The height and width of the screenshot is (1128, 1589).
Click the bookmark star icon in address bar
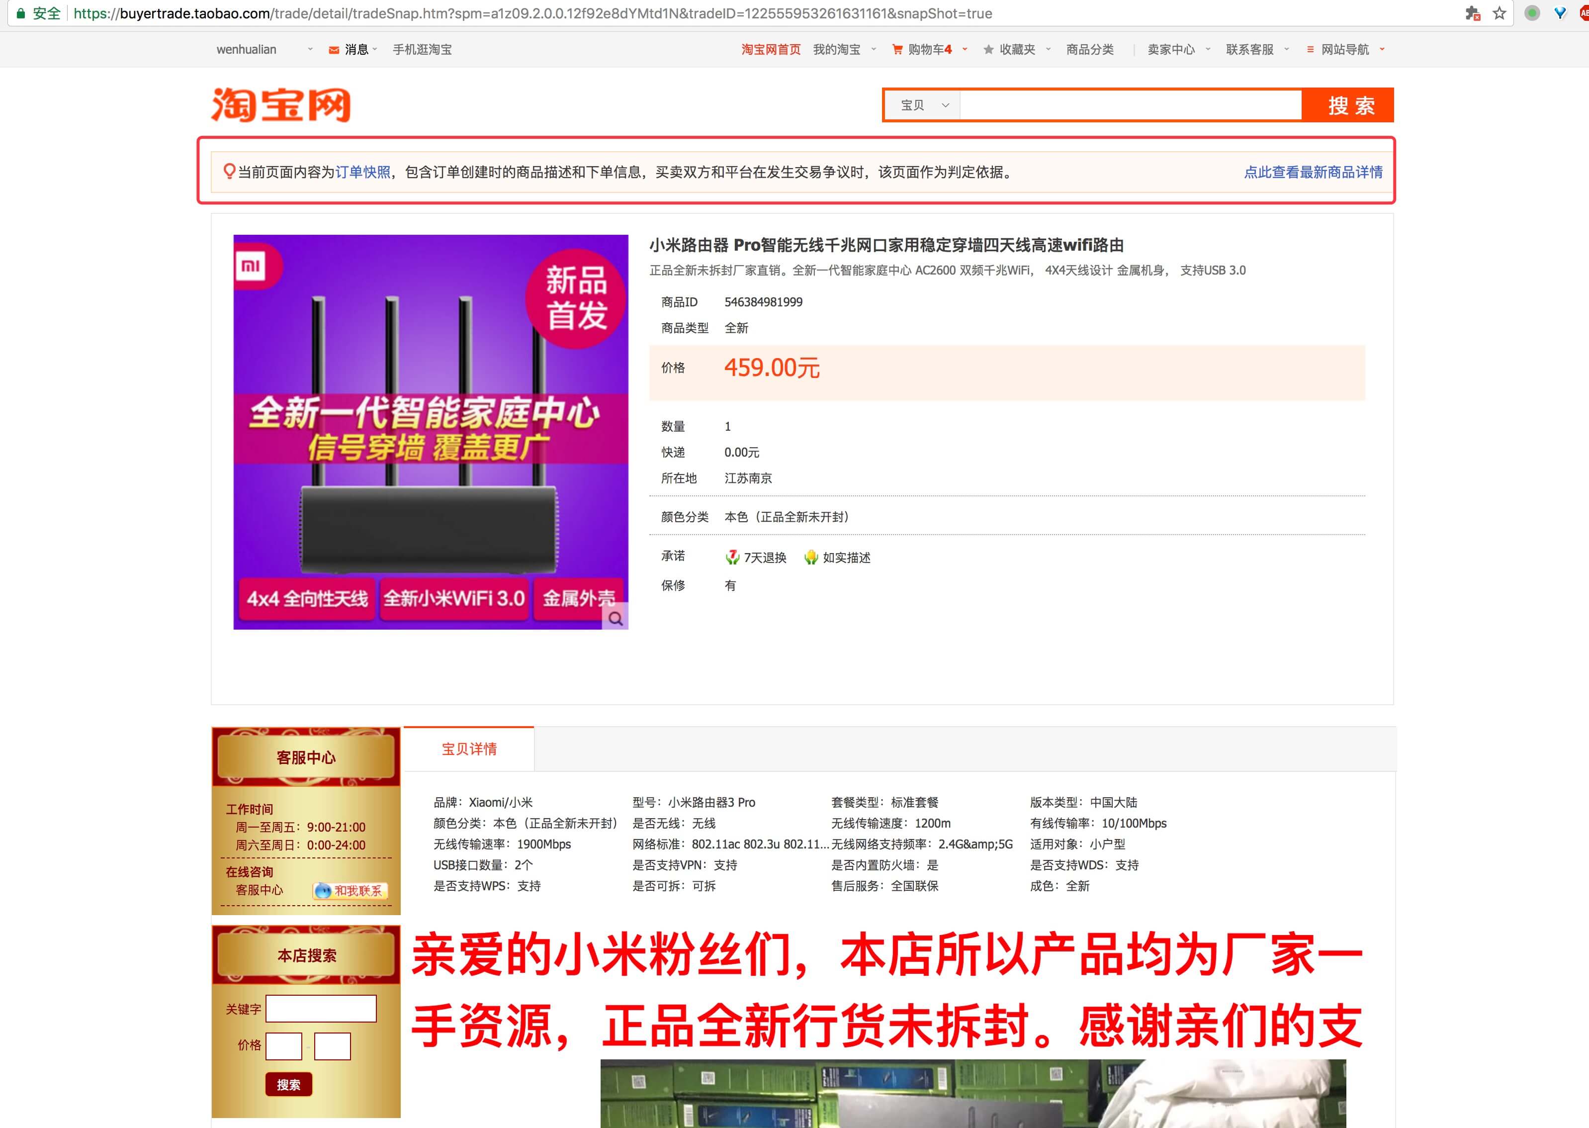(x=1500, y=13)
